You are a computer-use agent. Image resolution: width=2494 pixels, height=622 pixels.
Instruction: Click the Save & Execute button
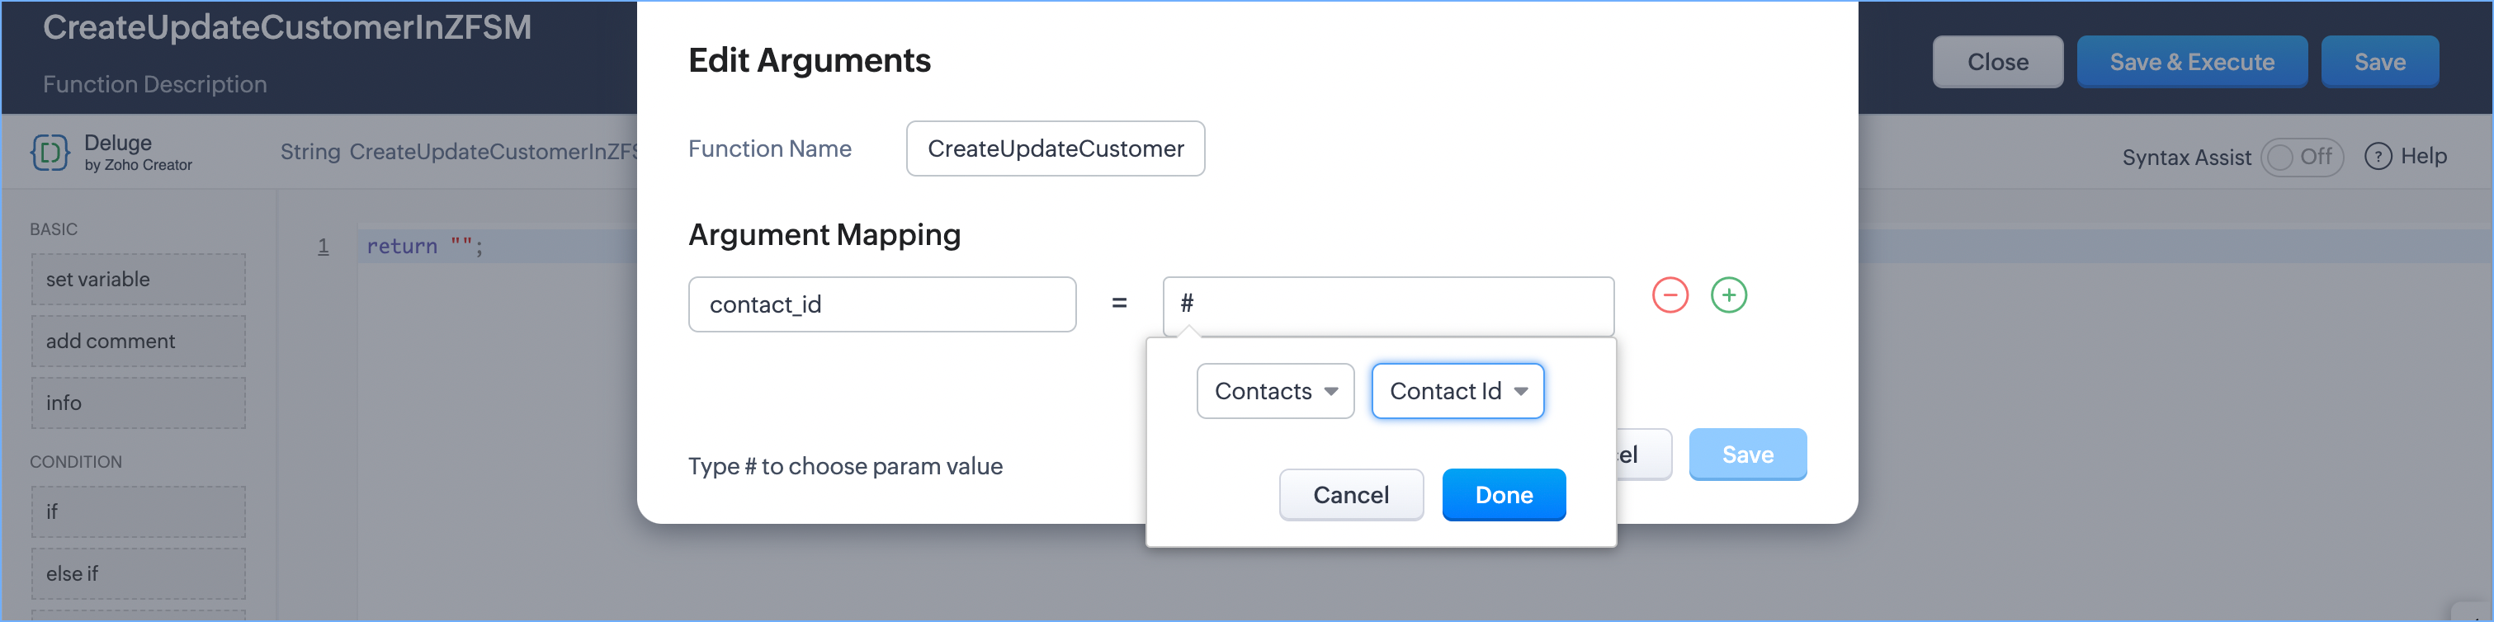pyautogui.click(x=2191, y=62)
